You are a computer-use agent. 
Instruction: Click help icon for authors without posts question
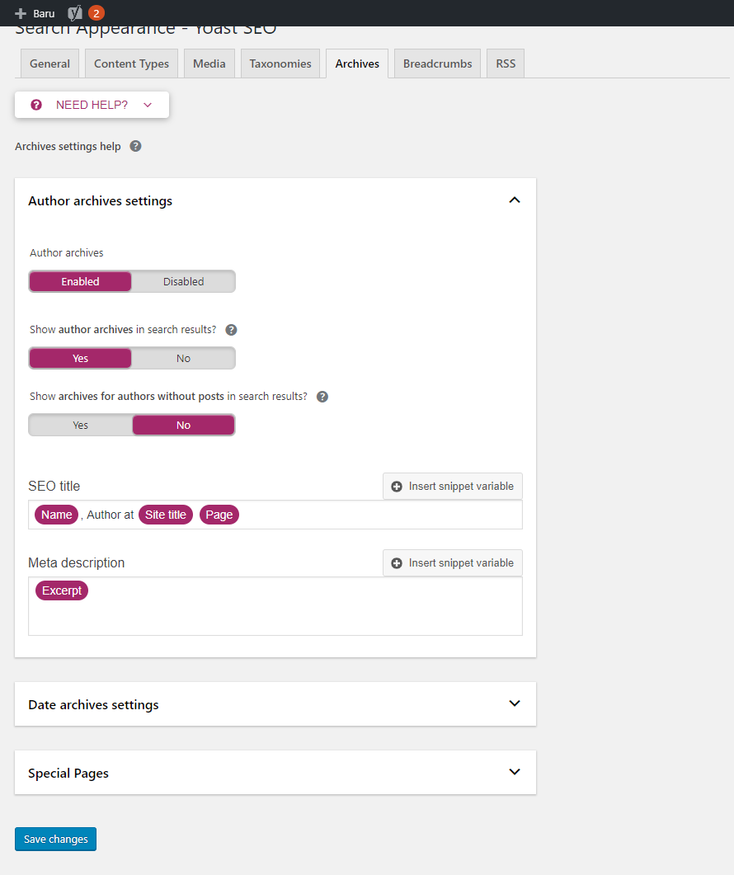[x=322, y=397]
